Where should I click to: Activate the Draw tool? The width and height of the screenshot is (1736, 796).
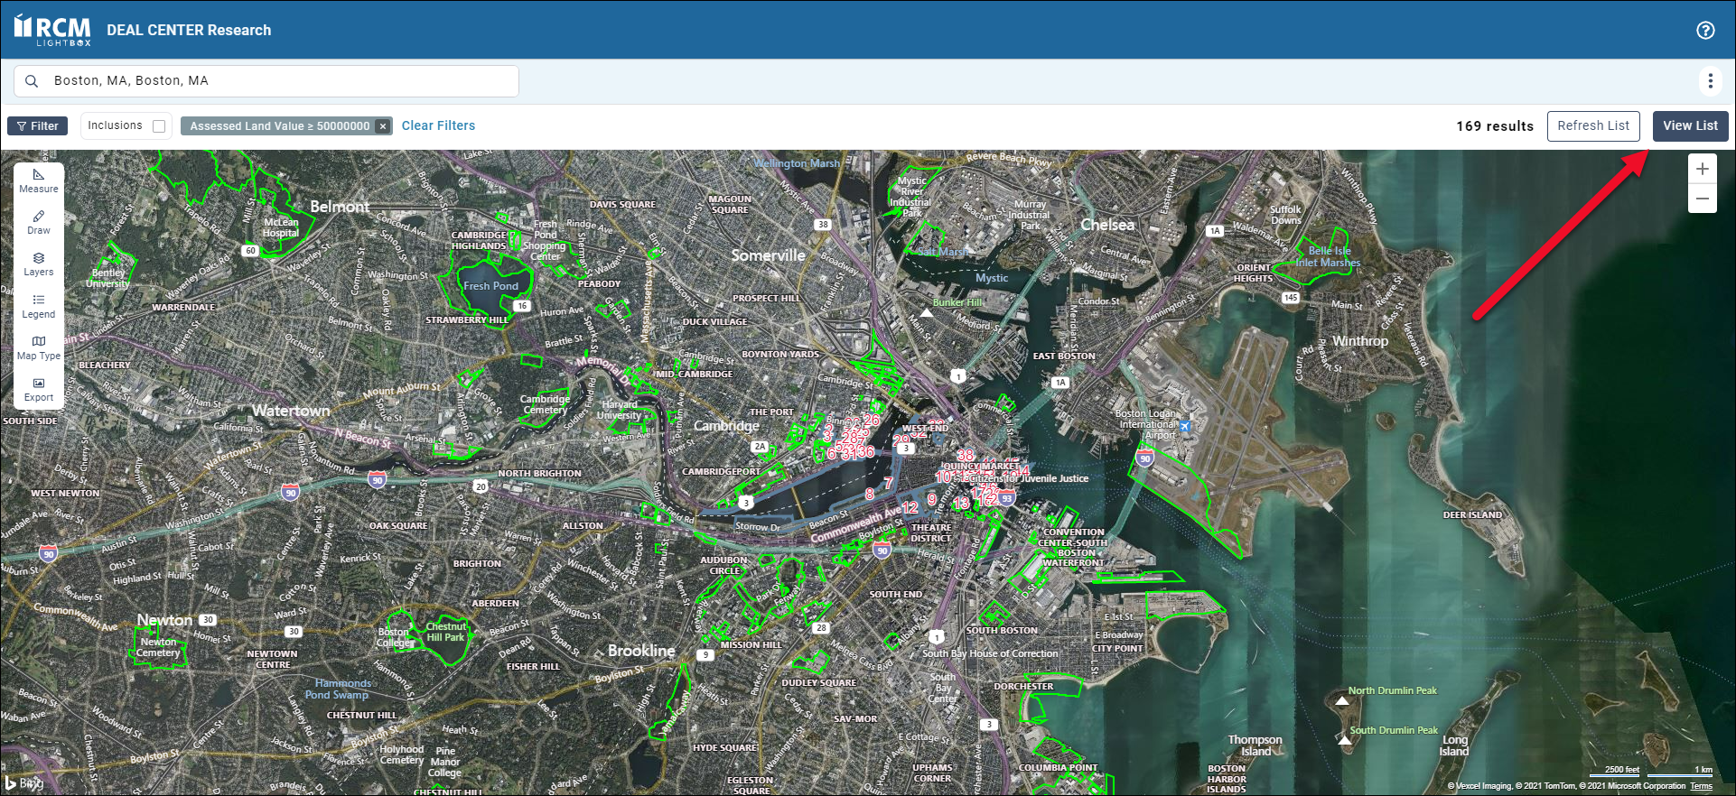pos(38,222)
